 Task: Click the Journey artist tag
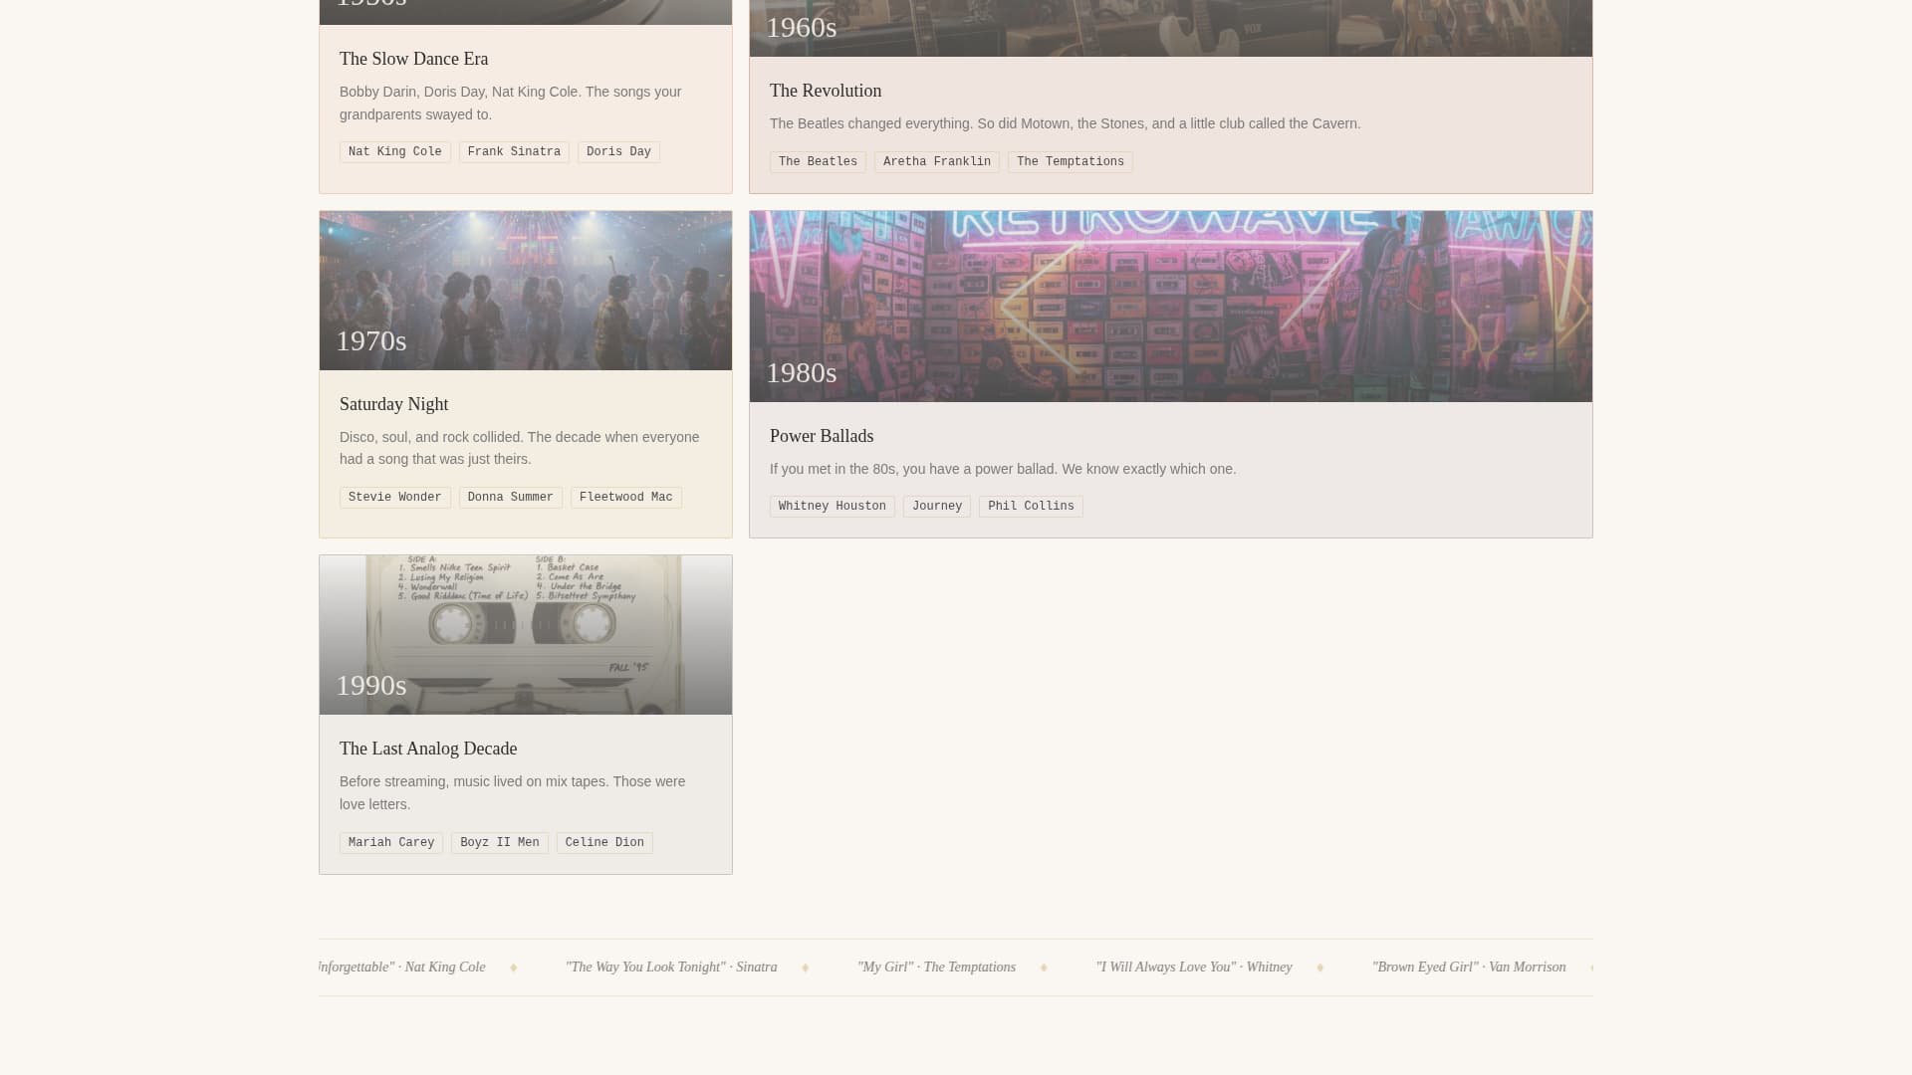coord(936,506)
